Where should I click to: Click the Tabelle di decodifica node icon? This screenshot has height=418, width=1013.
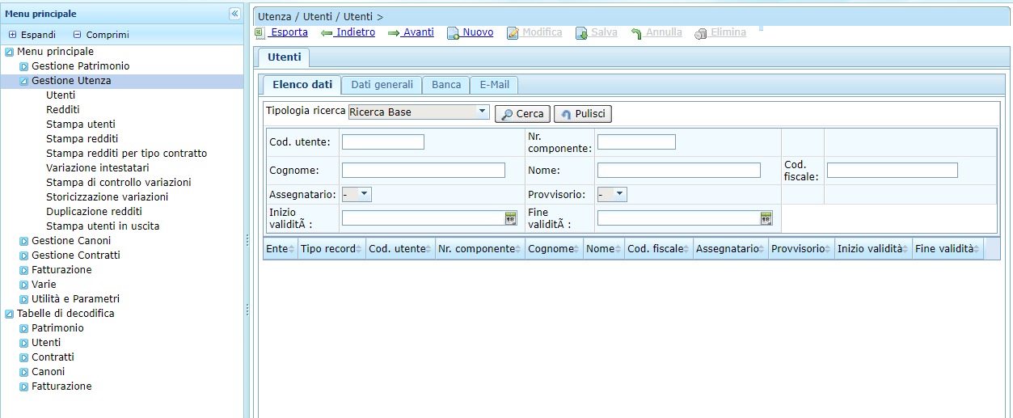pyautogui.click(x=10, y=314)
